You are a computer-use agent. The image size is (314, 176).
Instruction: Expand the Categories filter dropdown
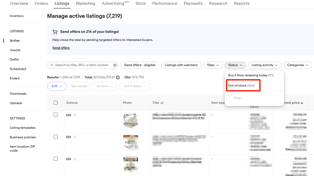[x=297, y=65]
